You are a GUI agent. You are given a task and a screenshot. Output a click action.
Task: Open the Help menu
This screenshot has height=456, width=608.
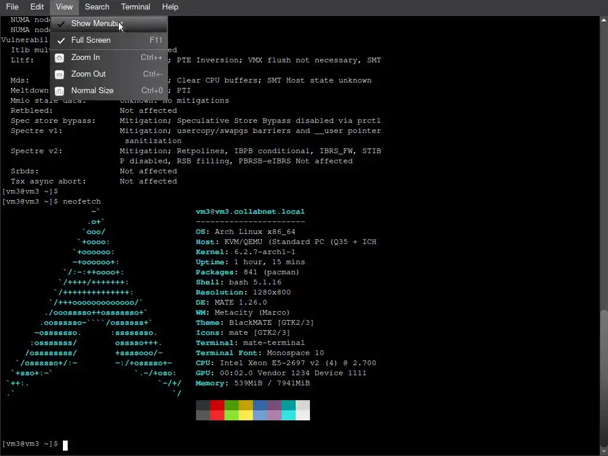point(170,7)
